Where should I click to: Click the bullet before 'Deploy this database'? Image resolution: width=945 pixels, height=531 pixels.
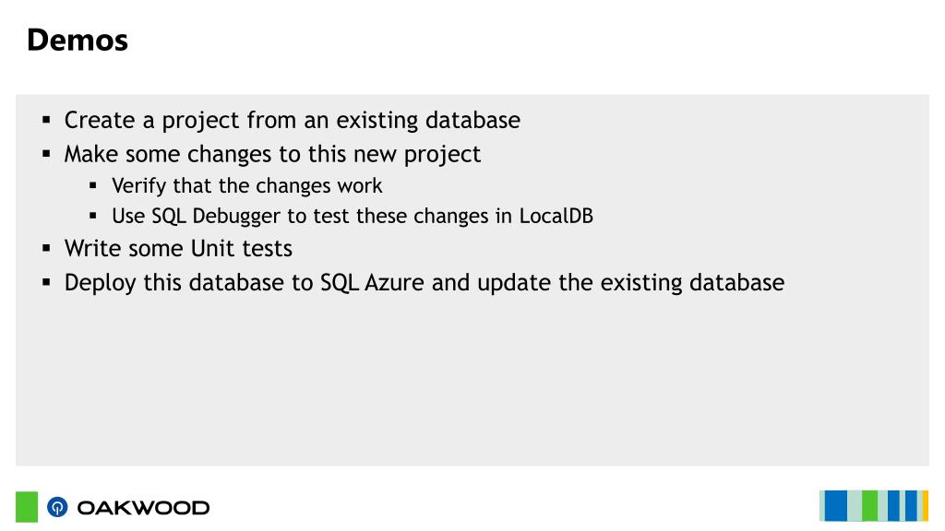(46, 281)
